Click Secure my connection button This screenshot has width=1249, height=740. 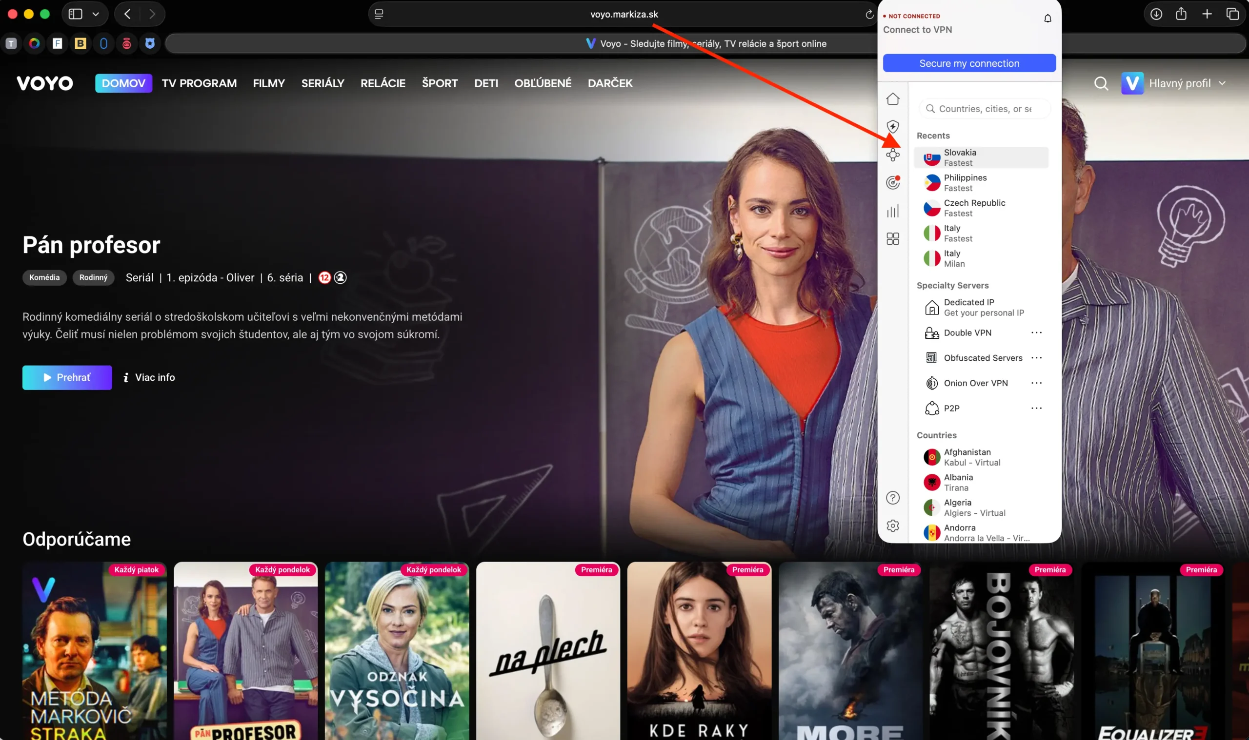[x=969, y=63]
